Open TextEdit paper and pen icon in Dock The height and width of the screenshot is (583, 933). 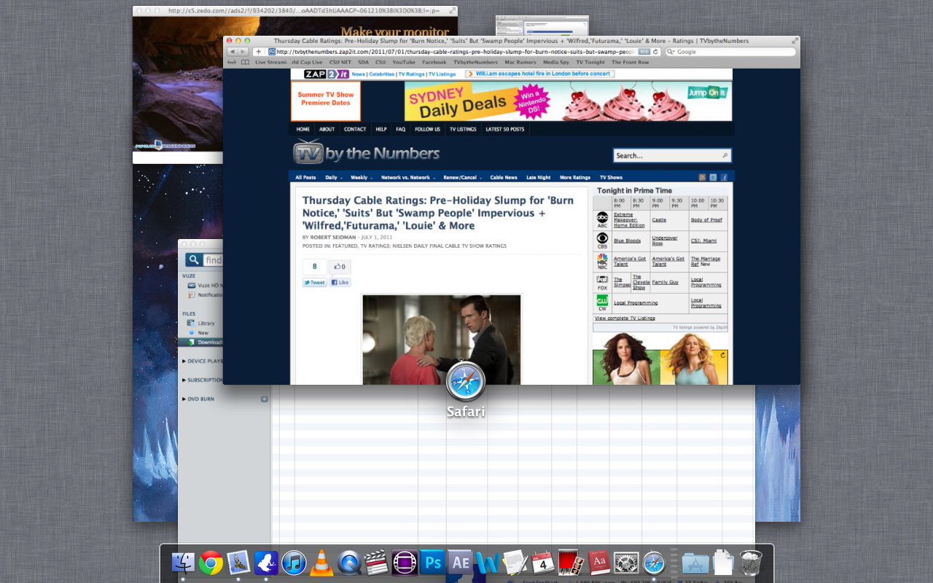pyautogui.click(x=515, y=562)
